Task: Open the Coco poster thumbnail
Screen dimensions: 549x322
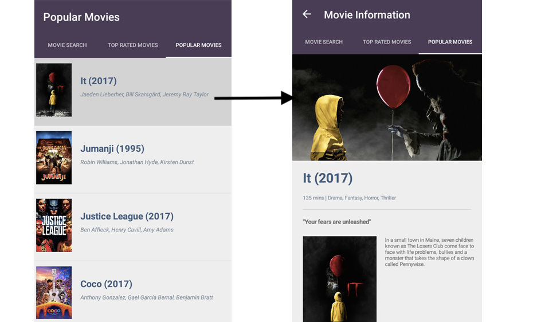Action: click(54, 293)
